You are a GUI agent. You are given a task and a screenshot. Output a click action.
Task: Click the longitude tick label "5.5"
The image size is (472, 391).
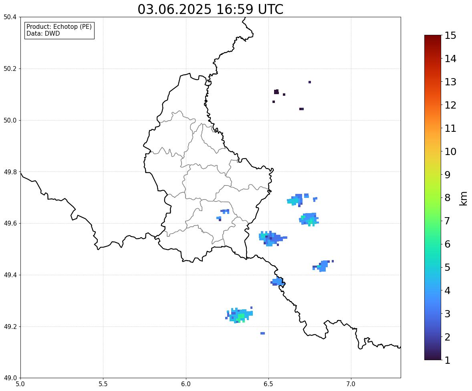[x=103, y=384]
